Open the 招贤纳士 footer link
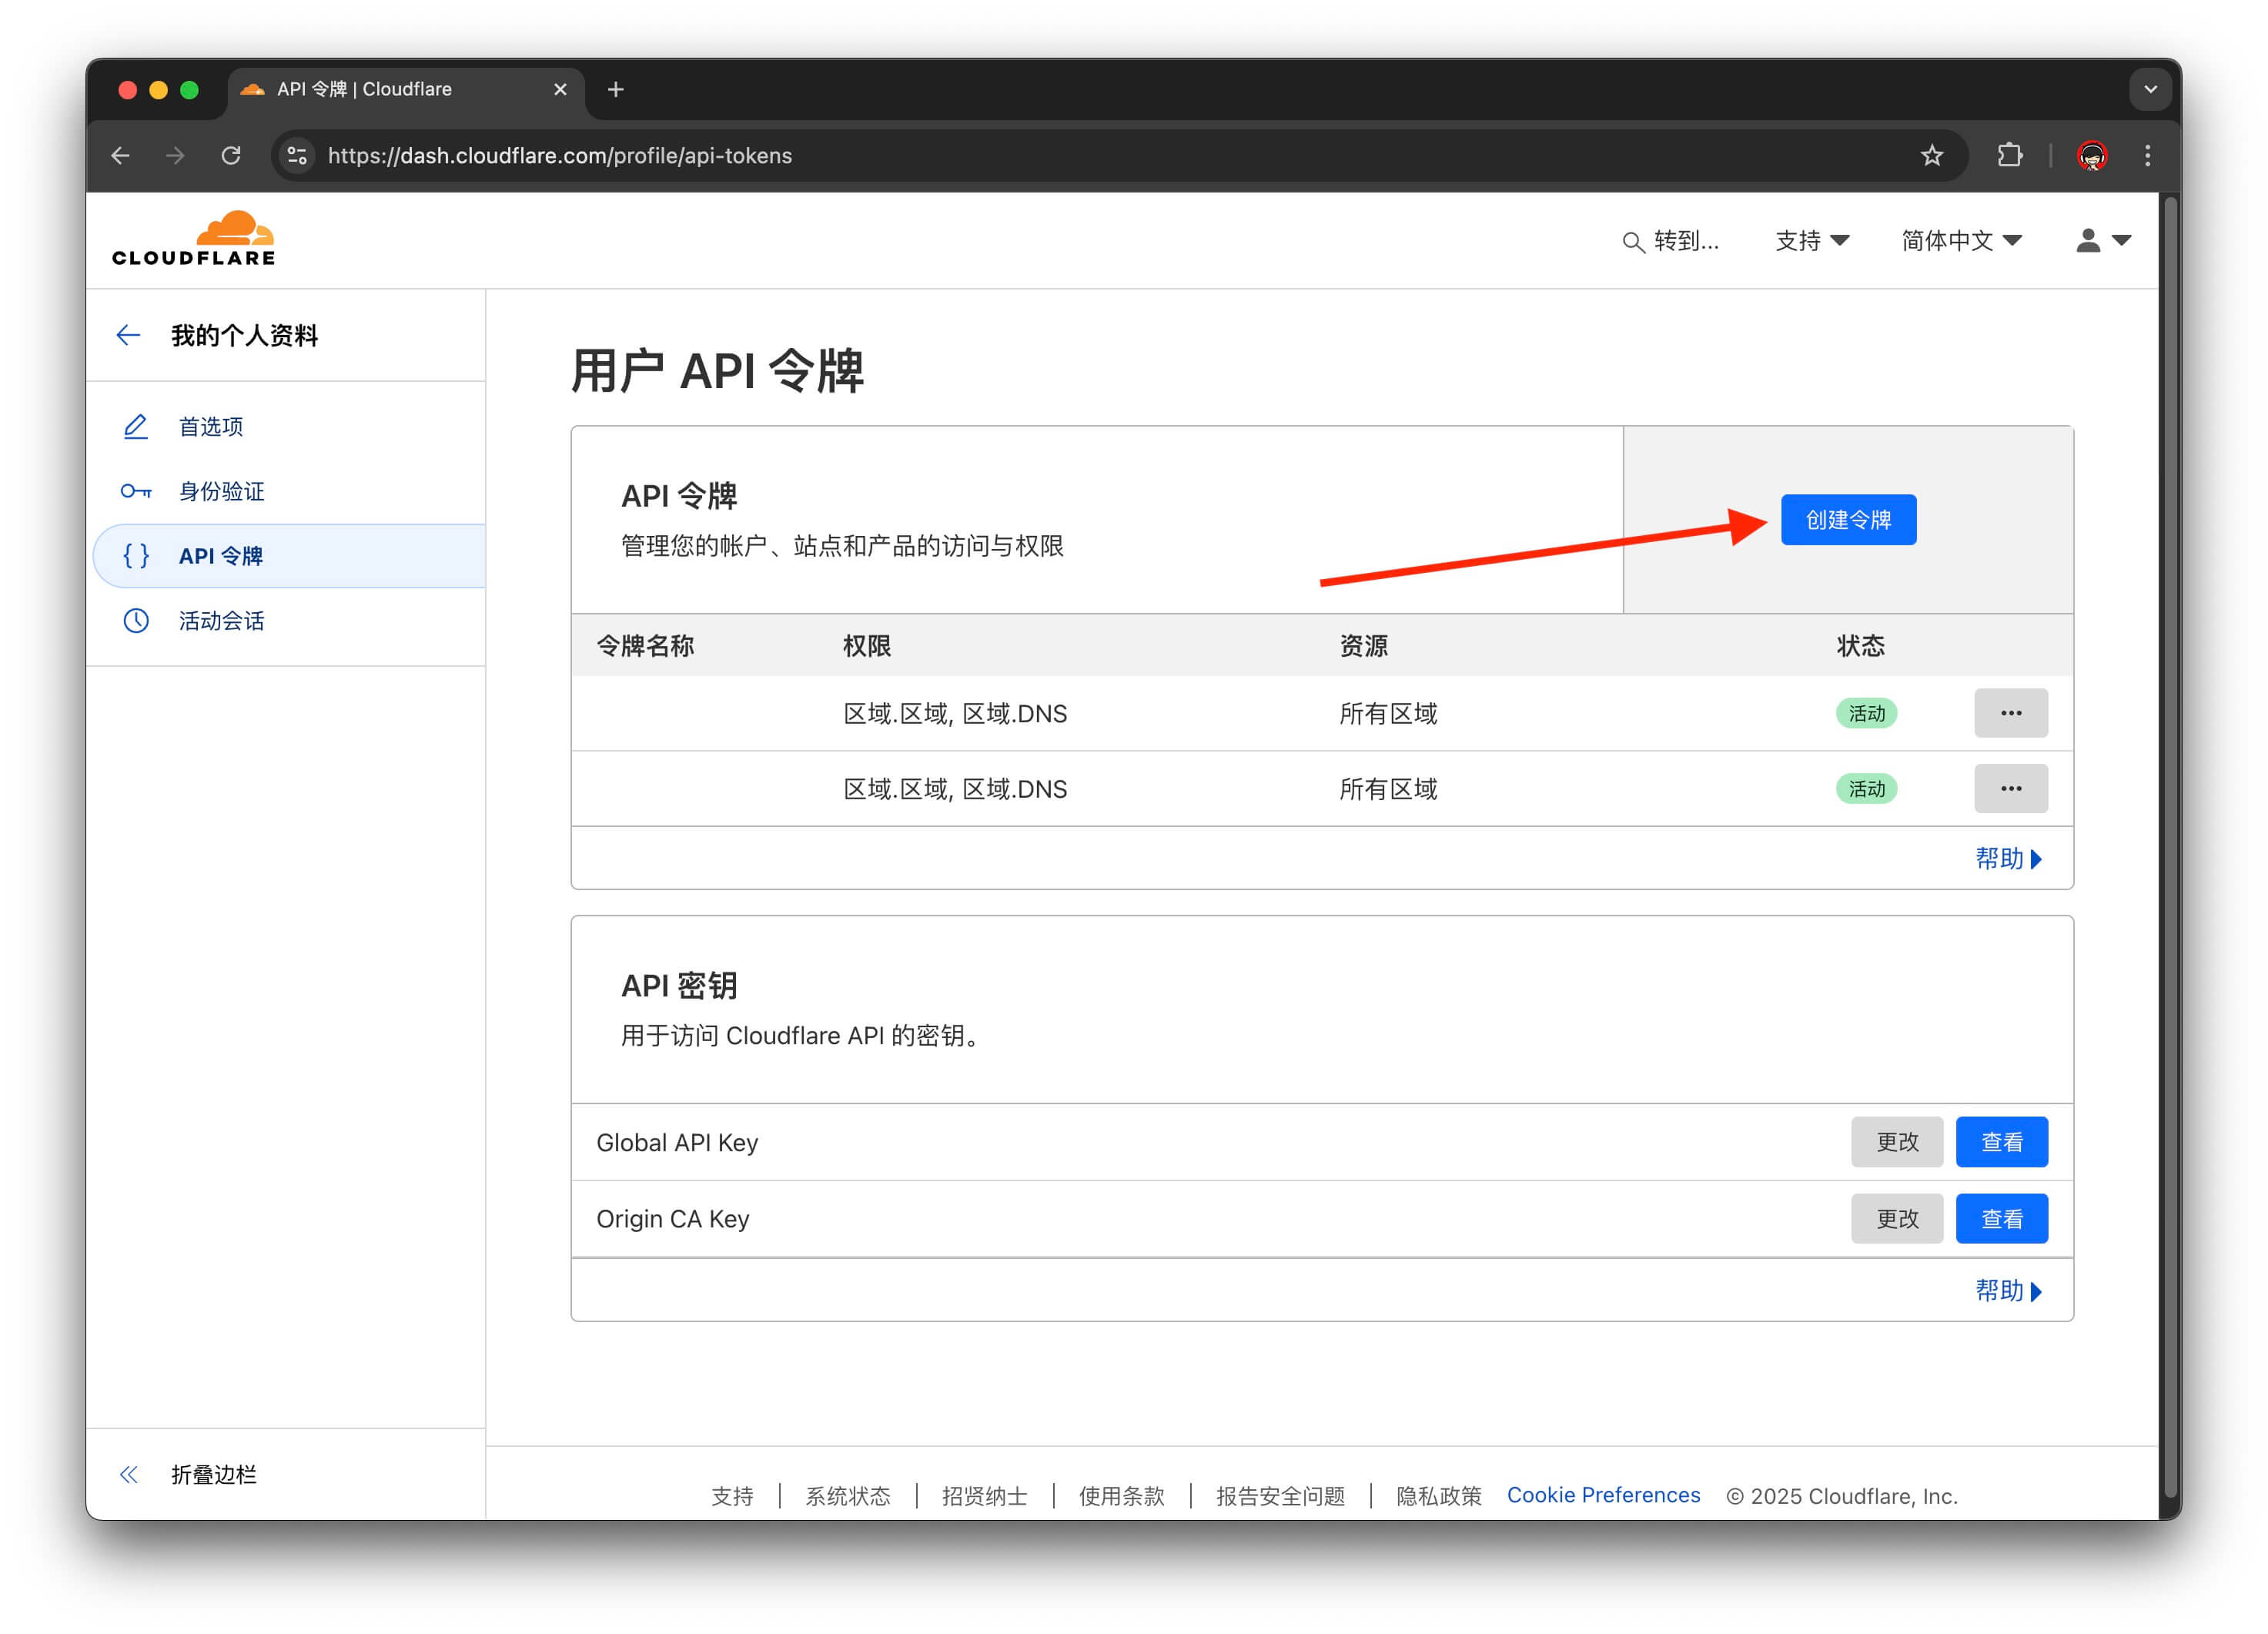Screen dimensions: 2268x1634 click(x=984, y=1496)
